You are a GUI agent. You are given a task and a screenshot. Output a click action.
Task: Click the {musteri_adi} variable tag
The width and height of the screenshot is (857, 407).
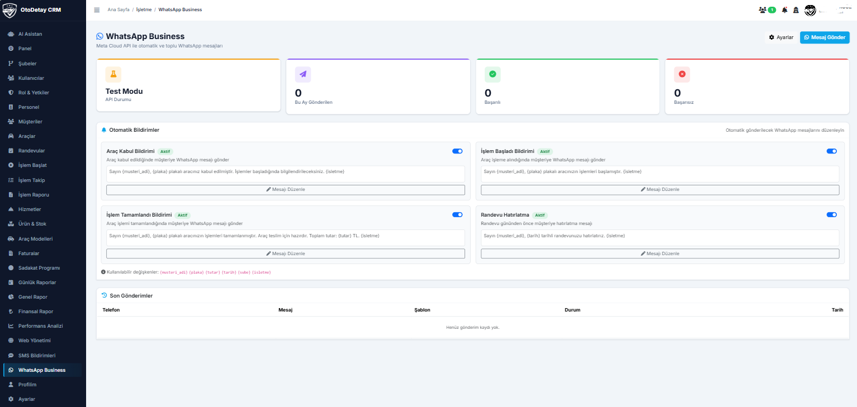[x=174, y=272]
